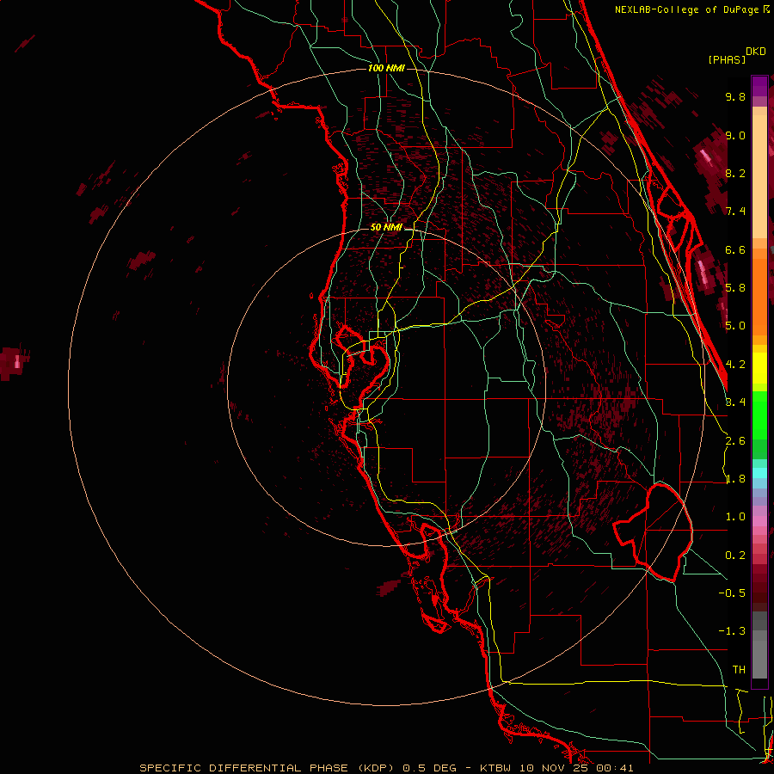Click the 1.8 value on the color scale
The height and width of the screenshot is (774, 774).
tap(735, 479)
